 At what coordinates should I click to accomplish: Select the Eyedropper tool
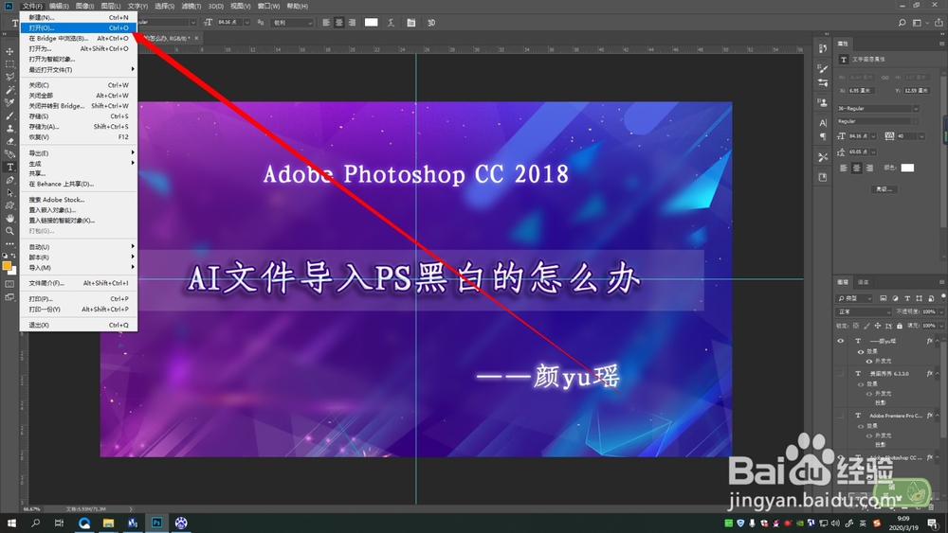point(9,102)
